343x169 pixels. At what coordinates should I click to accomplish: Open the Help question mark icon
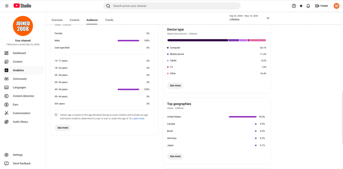[294, 6]
